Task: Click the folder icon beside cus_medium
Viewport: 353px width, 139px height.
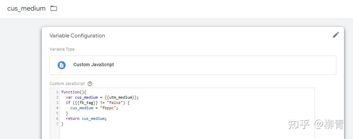Action: click(x=54, y=8)
